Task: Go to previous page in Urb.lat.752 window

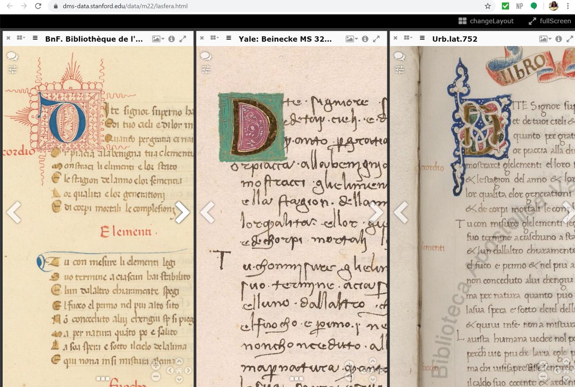Action: (401, 212)
